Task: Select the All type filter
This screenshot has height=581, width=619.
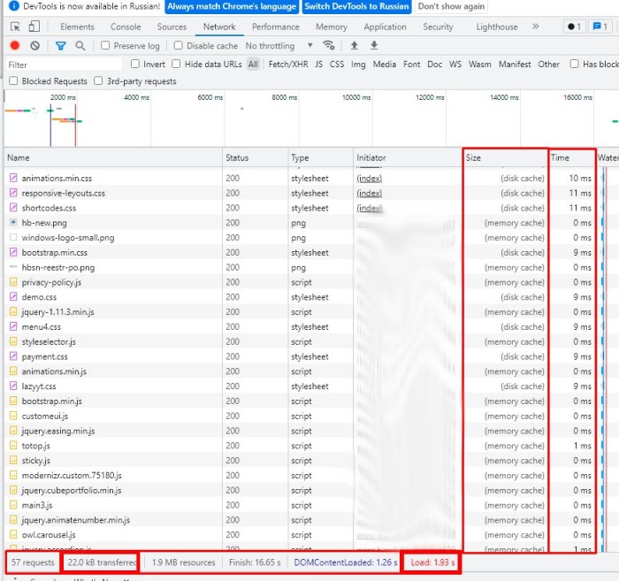Action: pyautogui.click(x=253, y=64)
